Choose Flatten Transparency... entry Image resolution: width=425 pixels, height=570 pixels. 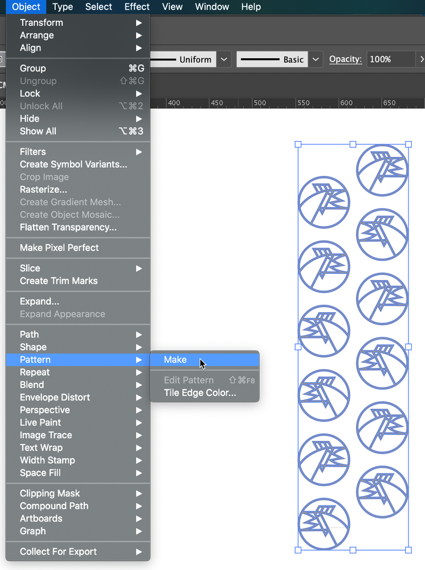[x=68, y=227]
